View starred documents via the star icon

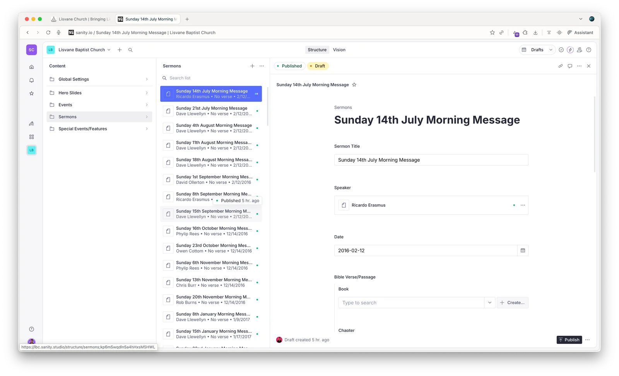click(31, 93)
